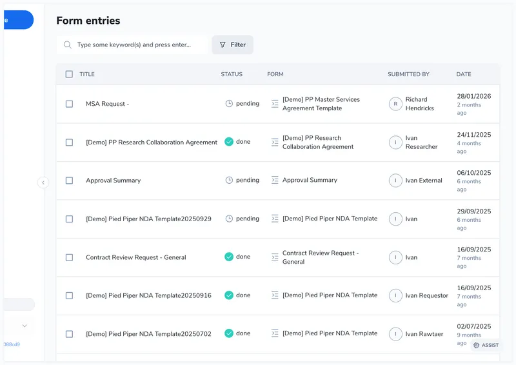This screenshot has height=365, width=516.
Task: Open the ASSIST helper button
Action: [486, 345]
